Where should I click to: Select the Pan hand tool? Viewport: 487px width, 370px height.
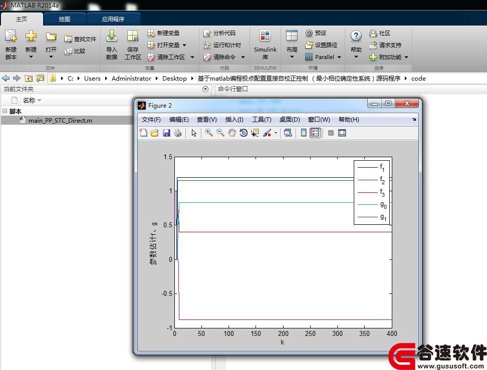coord(232,133)
